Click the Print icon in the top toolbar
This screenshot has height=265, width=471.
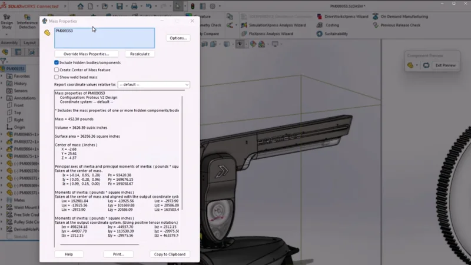coord(135,6)
